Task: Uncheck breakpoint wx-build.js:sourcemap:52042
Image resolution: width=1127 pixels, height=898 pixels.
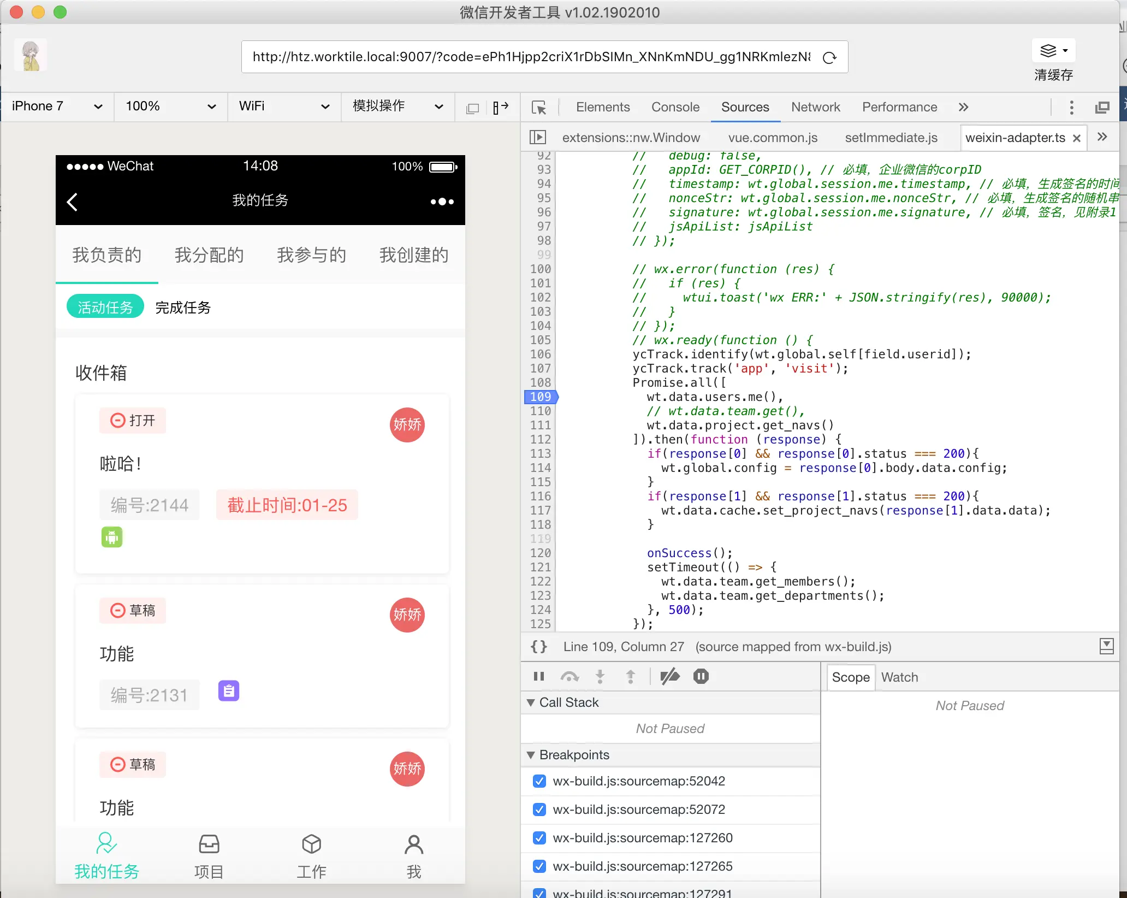Action: tap(539, 781)
